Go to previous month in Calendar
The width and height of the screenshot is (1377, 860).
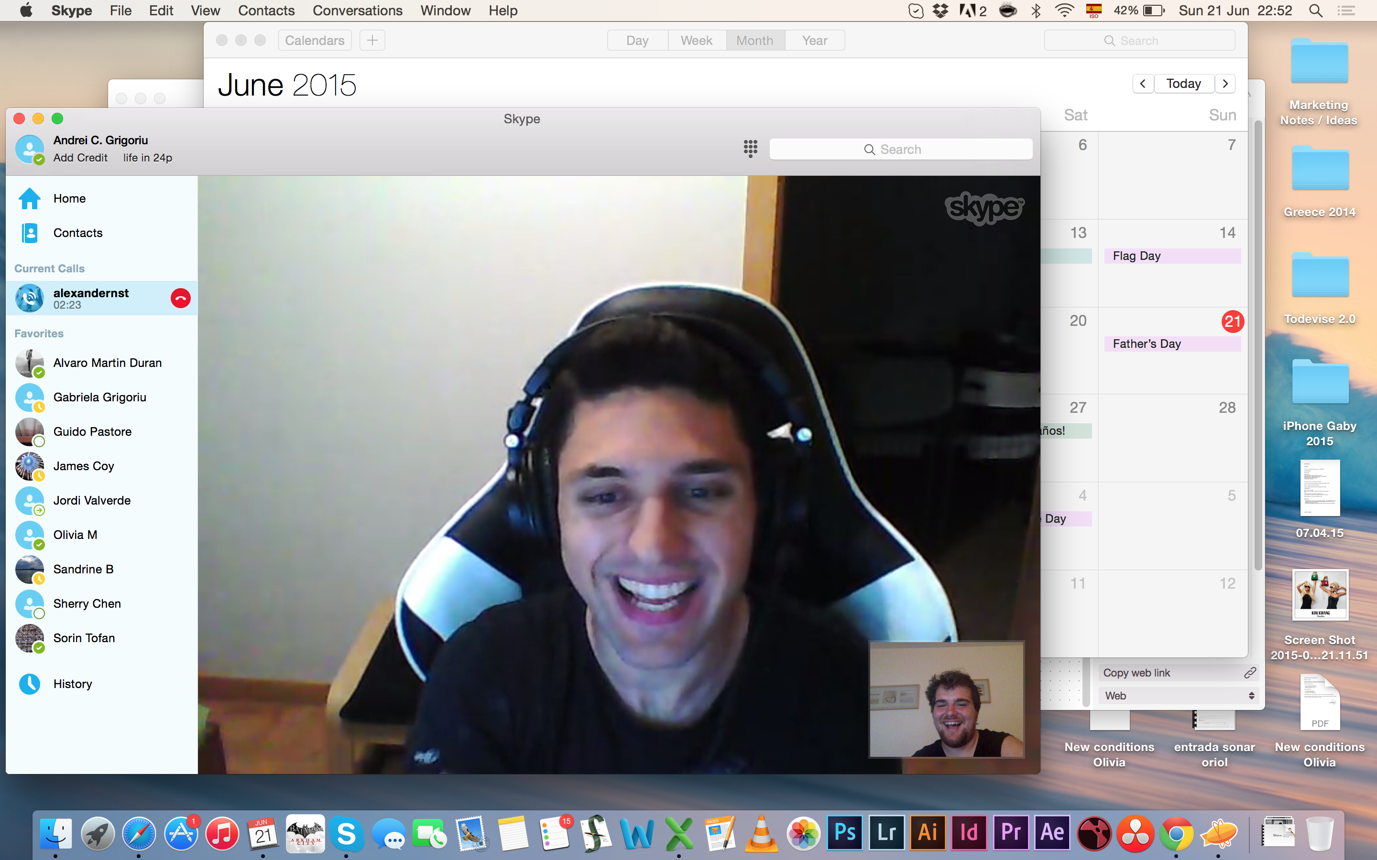click(1143, 84)
